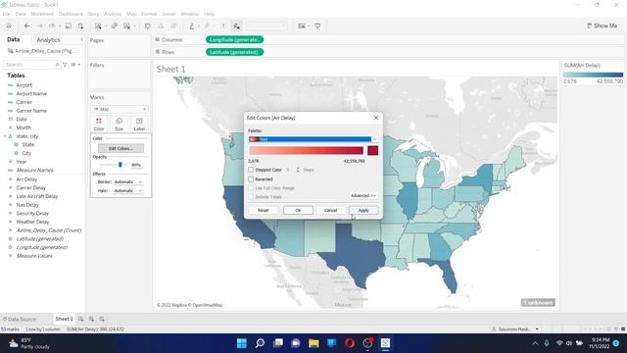This screenshot has height=353, width=627.
Task: Click the filter icon beside the field search
Action: pyautogui.click(x=65, y=65)
